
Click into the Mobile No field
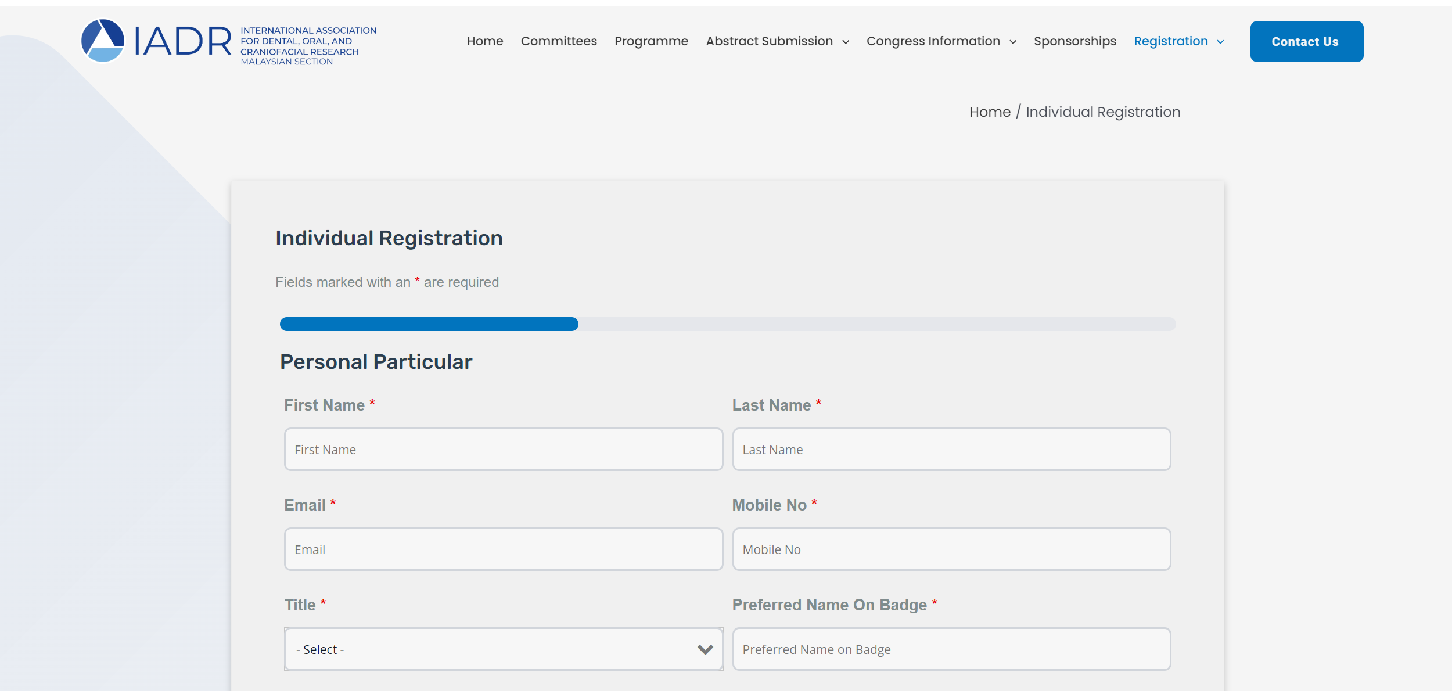coord(951,549)
